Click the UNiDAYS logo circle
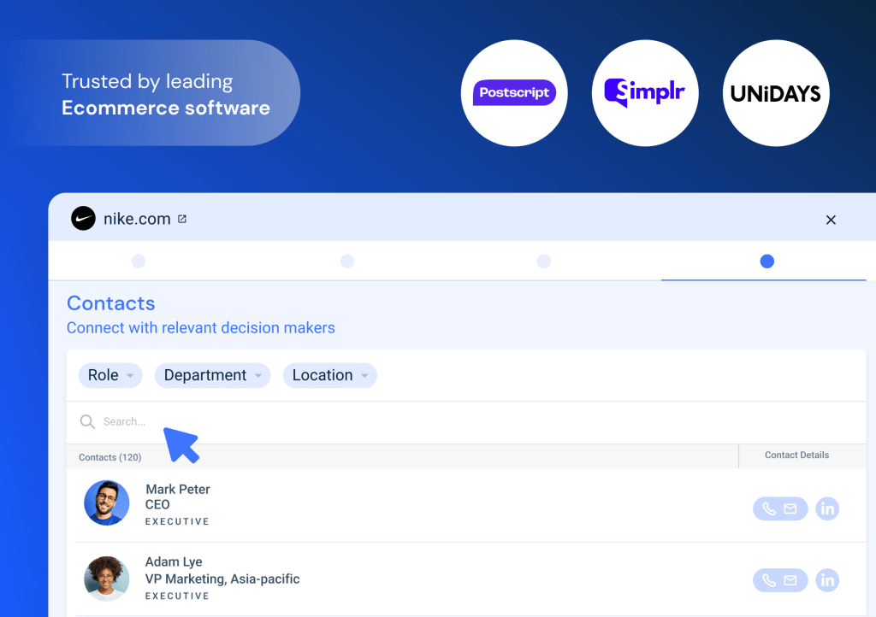 pyautogui.click(x=776, y=92)
